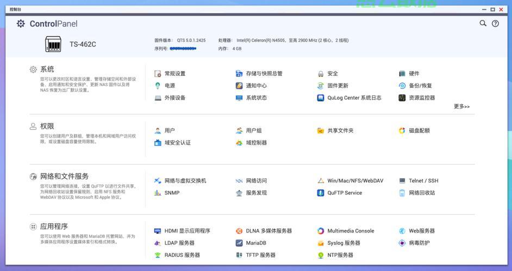Open the 安全 security lock icon
This screenshot has width=512, height=271.
[x=321, y=74]
